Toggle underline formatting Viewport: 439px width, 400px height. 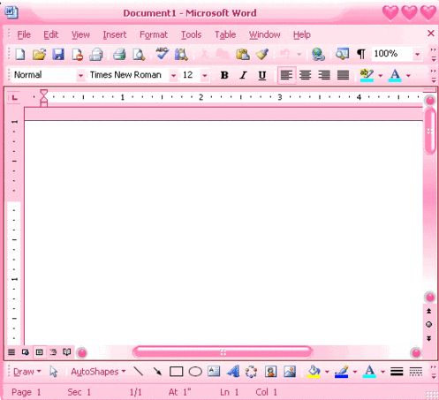point(262,75)
